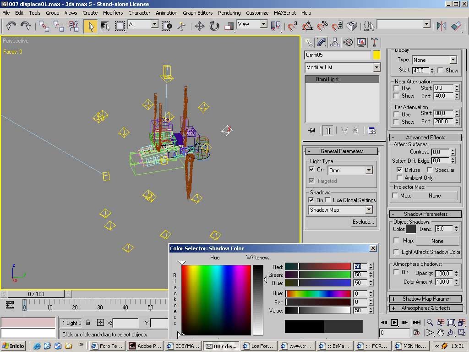Select the Scale tool
The image size is (469, 352).
point(229,26)
